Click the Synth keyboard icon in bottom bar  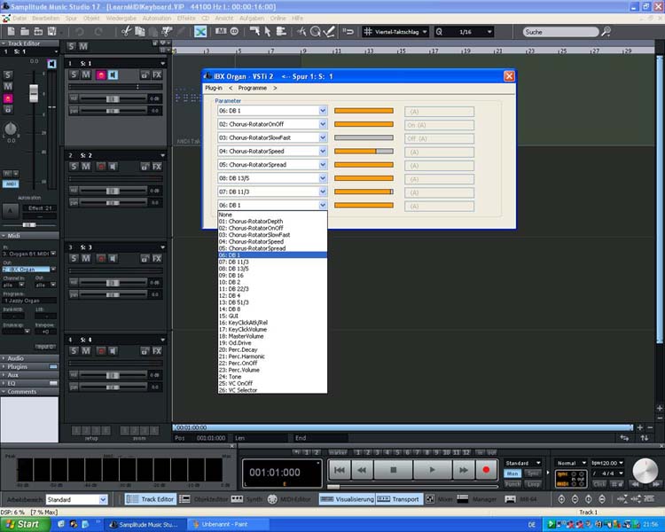tap(237, 499)
